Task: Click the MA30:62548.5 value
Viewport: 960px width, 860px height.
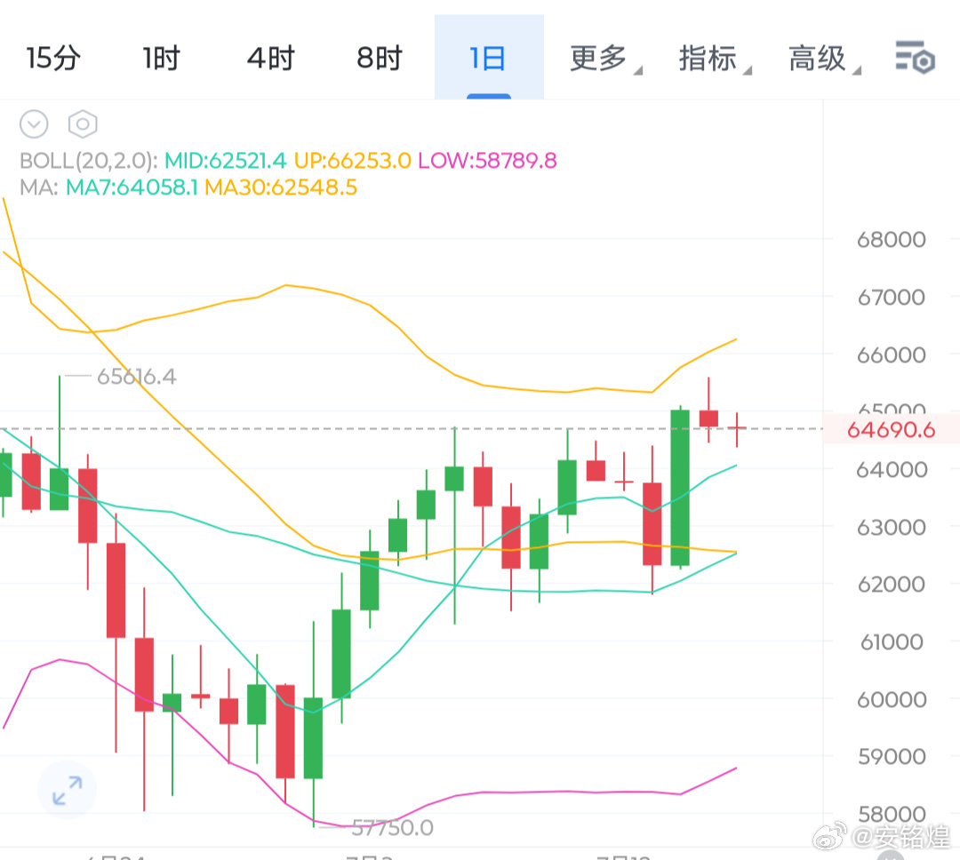Action: click(280, 187)
